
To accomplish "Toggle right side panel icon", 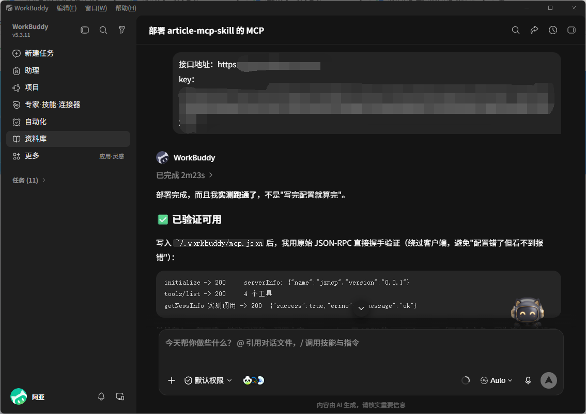I will tap(572, 31).
